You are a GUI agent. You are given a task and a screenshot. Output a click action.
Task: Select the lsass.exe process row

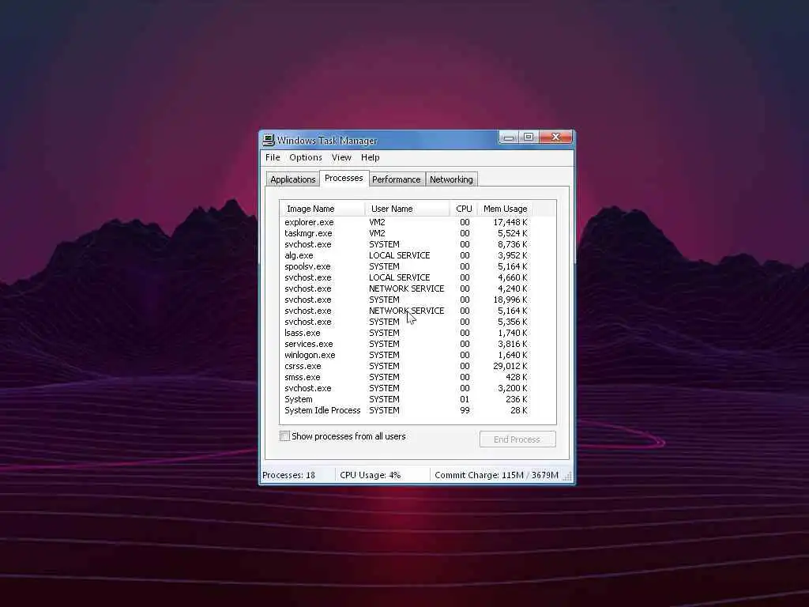tap(406, 333)
